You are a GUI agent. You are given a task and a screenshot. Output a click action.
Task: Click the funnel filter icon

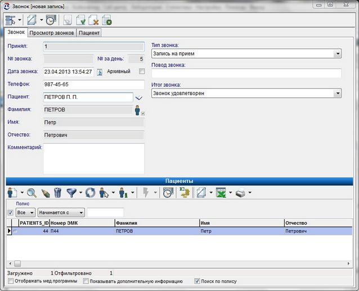[x=71, y=192]
